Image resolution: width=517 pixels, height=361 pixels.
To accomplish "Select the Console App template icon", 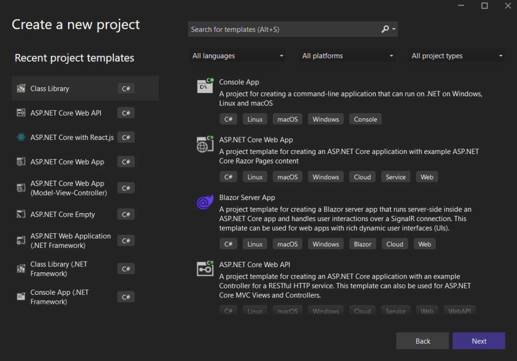I will pos(204,86).
